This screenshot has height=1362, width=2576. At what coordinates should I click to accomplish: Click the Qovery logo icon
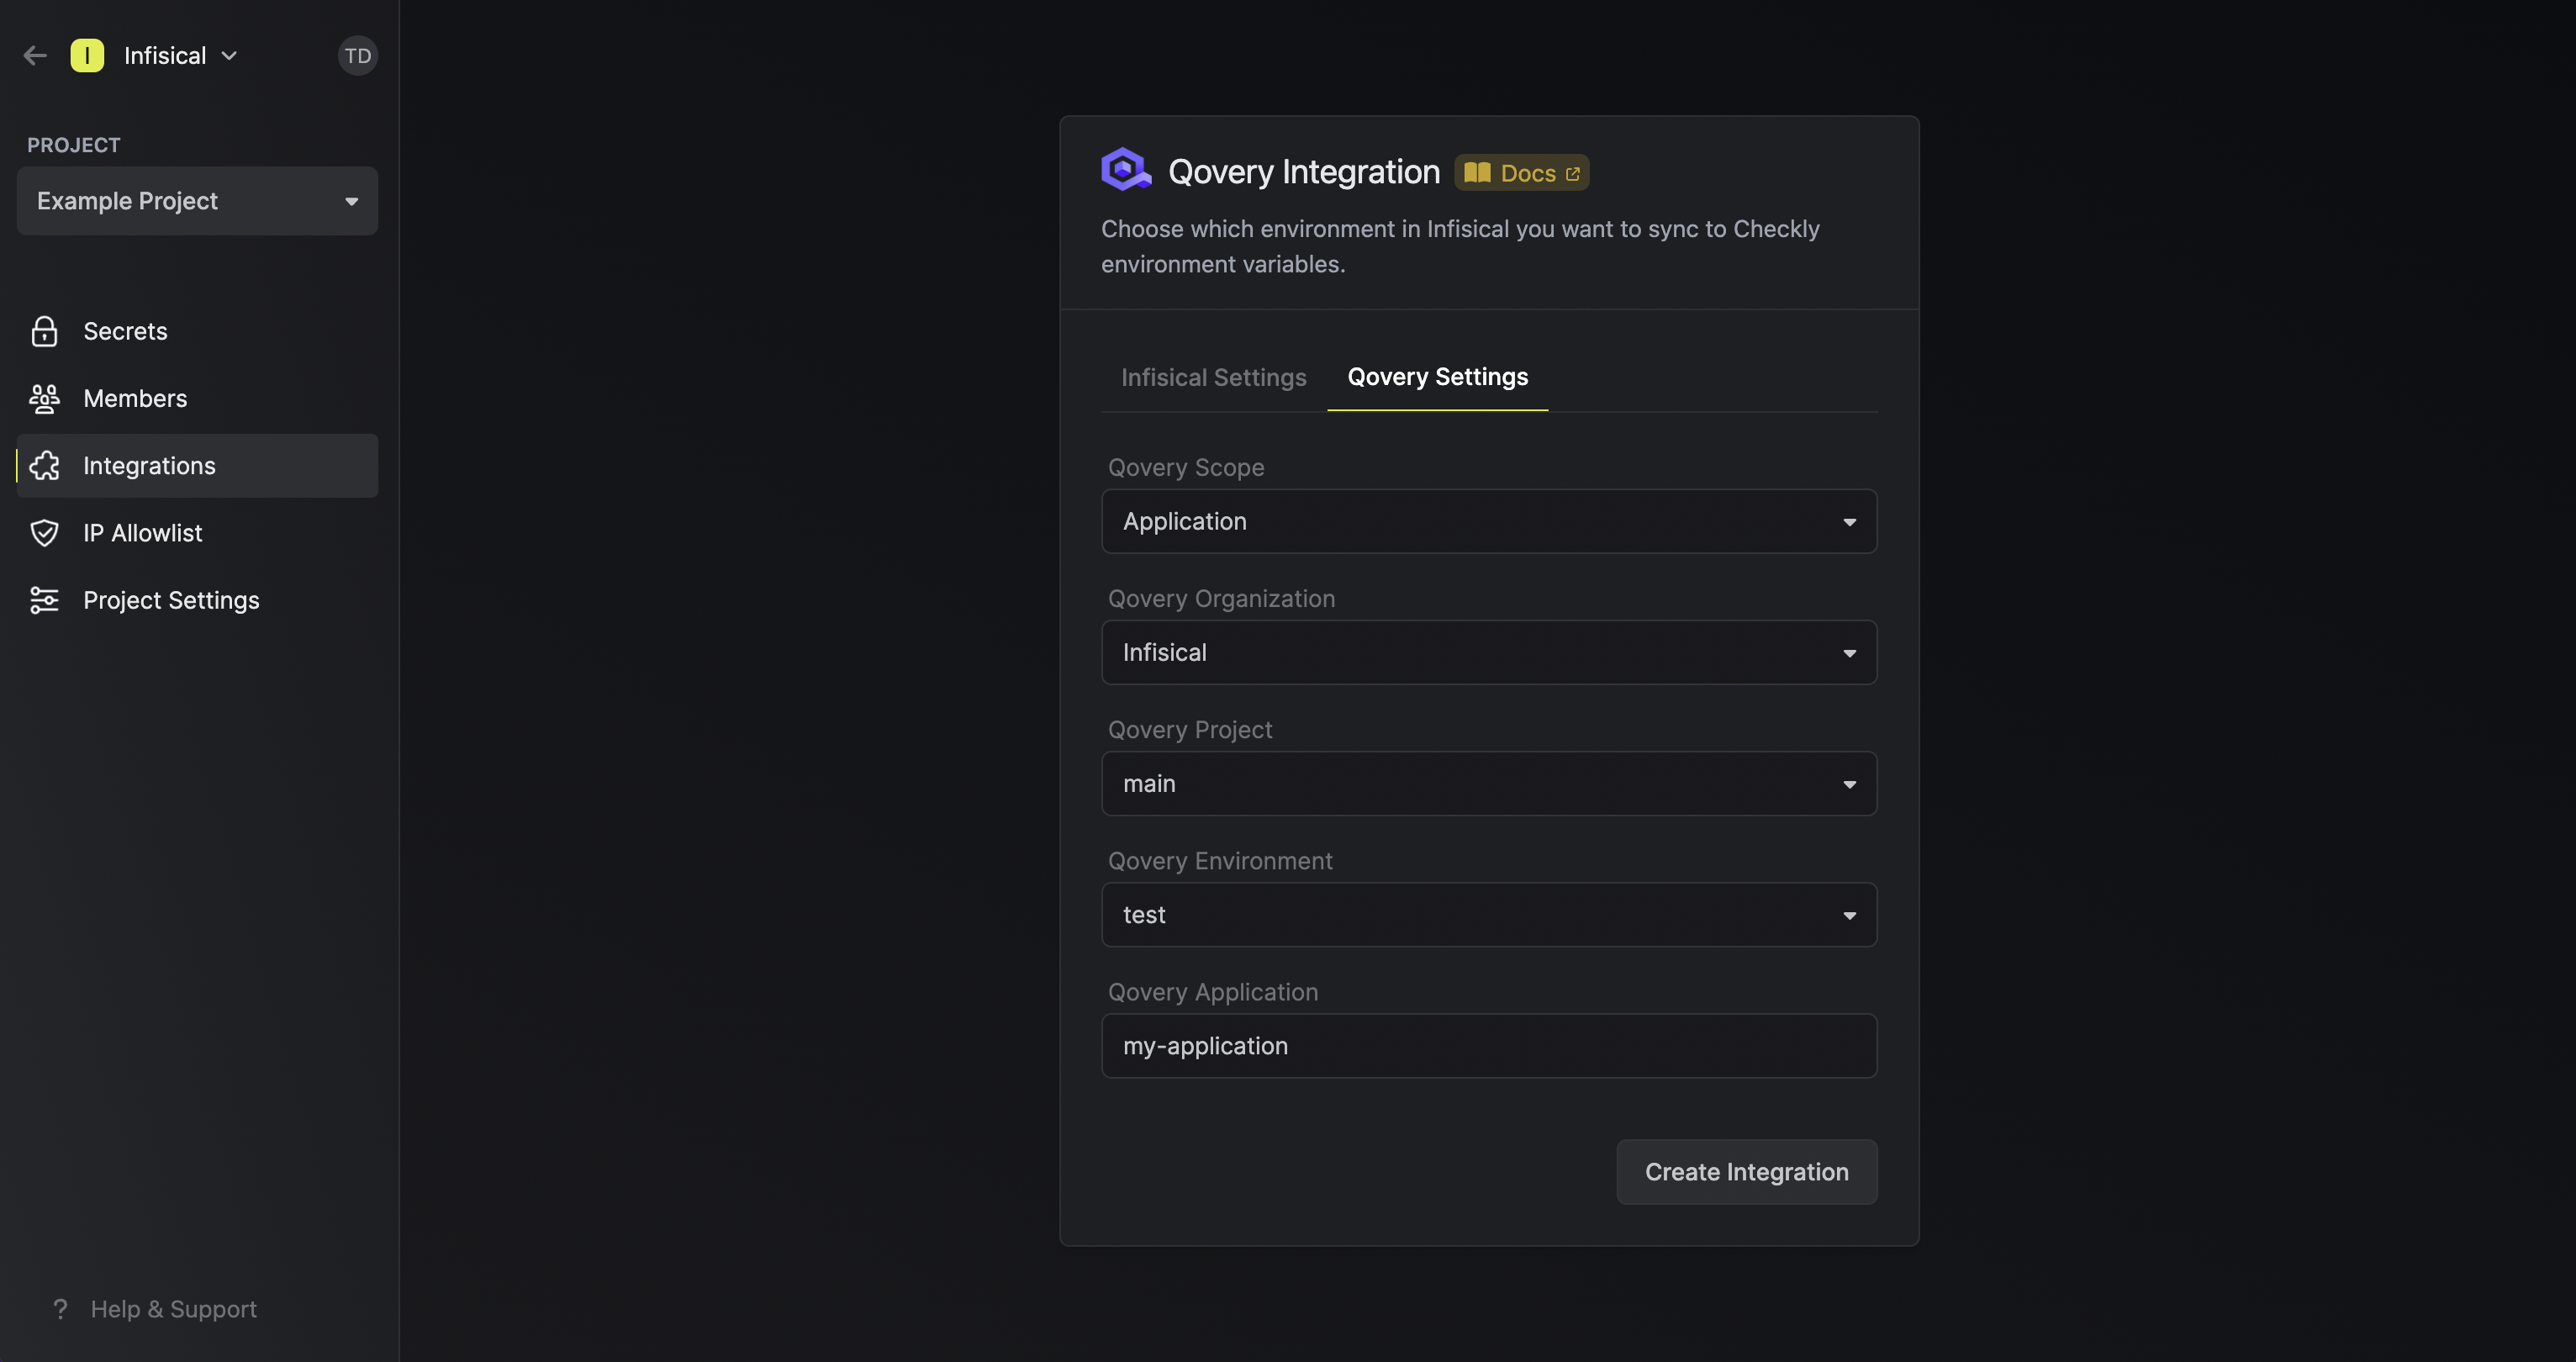1125,170
